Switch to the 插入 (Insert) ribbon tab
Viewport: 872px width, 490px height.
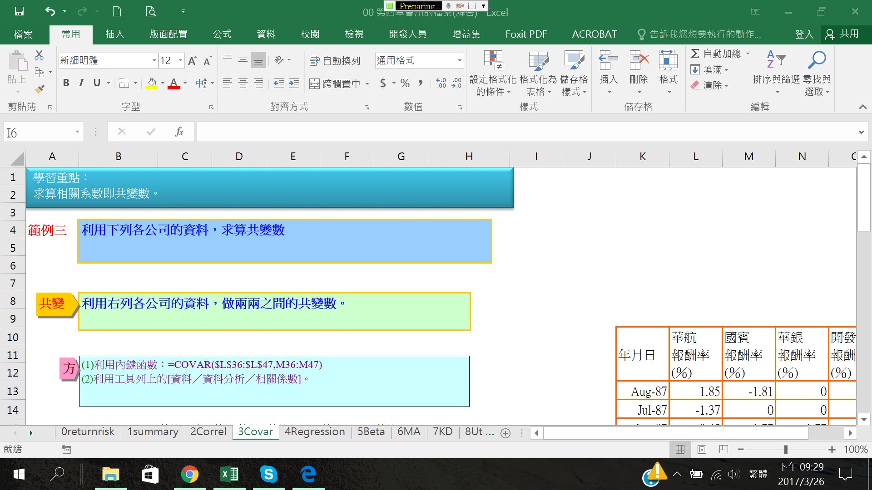point(114,34)
